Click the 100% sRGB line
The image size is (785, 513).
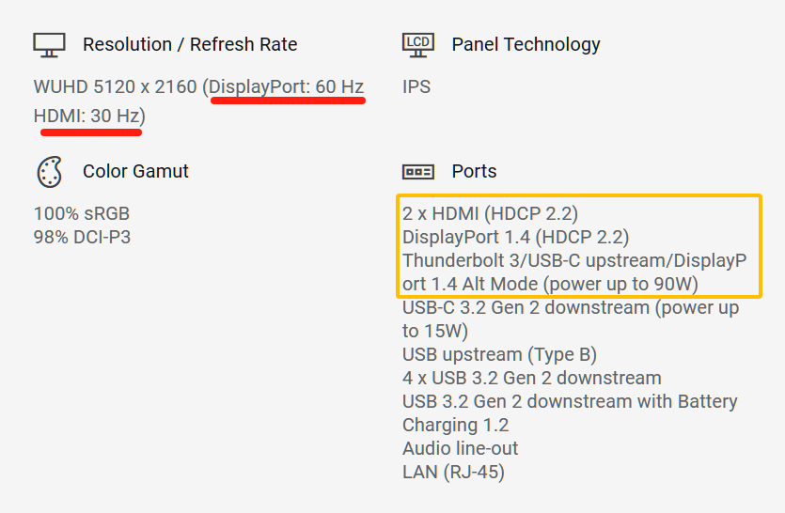(x=82, y=213)
